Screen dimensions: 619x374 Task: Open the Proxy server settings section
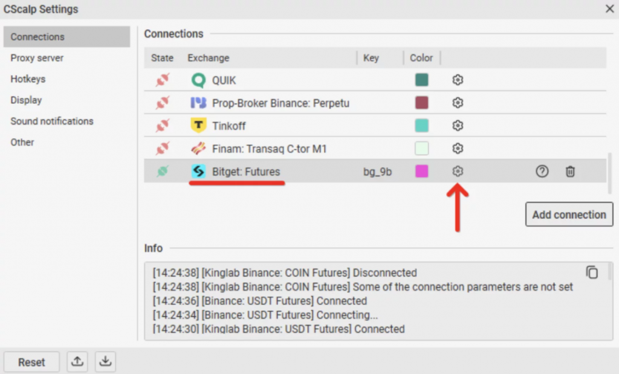[37, 58]
